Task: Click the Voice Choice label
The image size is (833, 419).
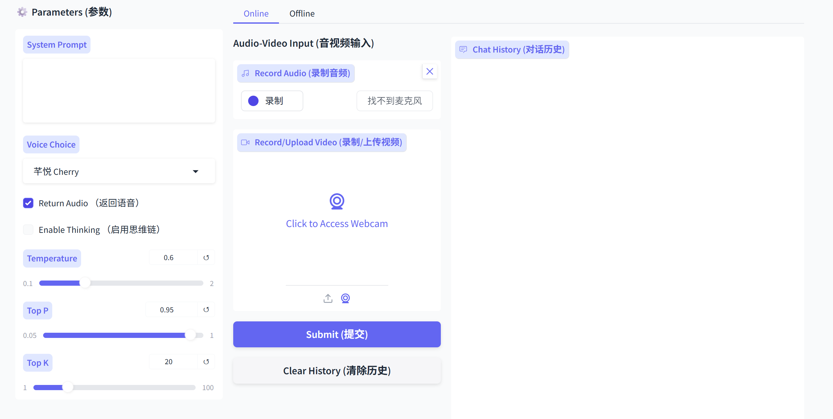Action: (51, 145)
